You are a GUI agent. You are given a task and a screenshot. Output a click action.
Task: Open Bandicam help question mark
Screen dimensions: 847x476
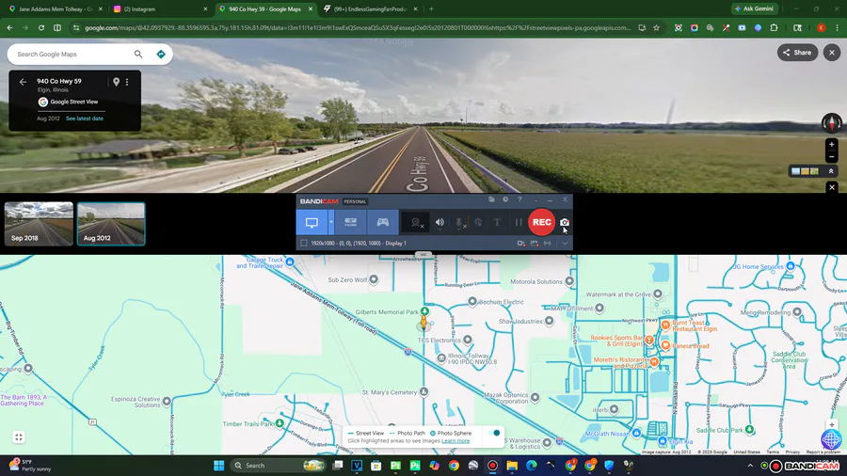click(x=519, y=199)
